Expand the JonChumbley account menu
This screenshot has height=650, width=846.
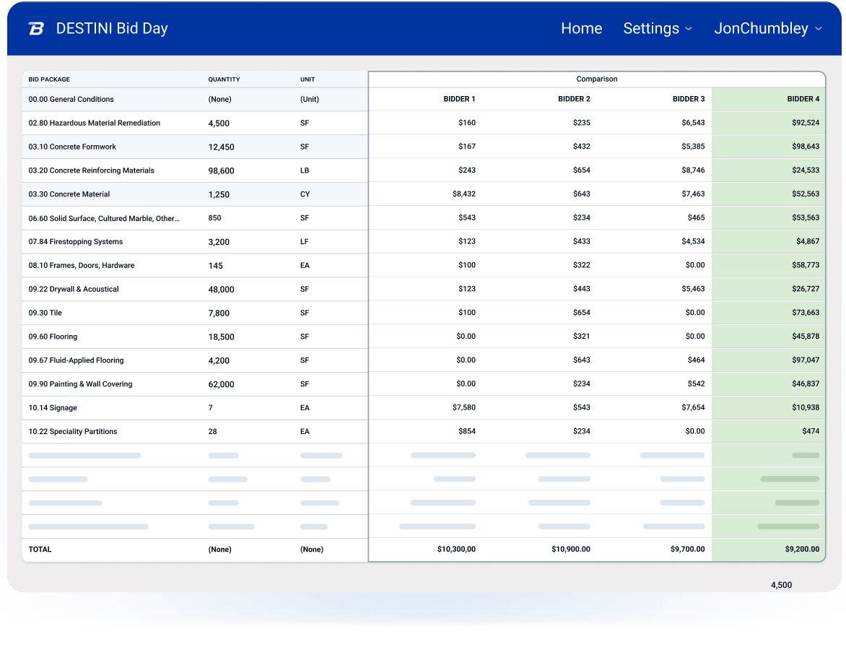[768, 28]
